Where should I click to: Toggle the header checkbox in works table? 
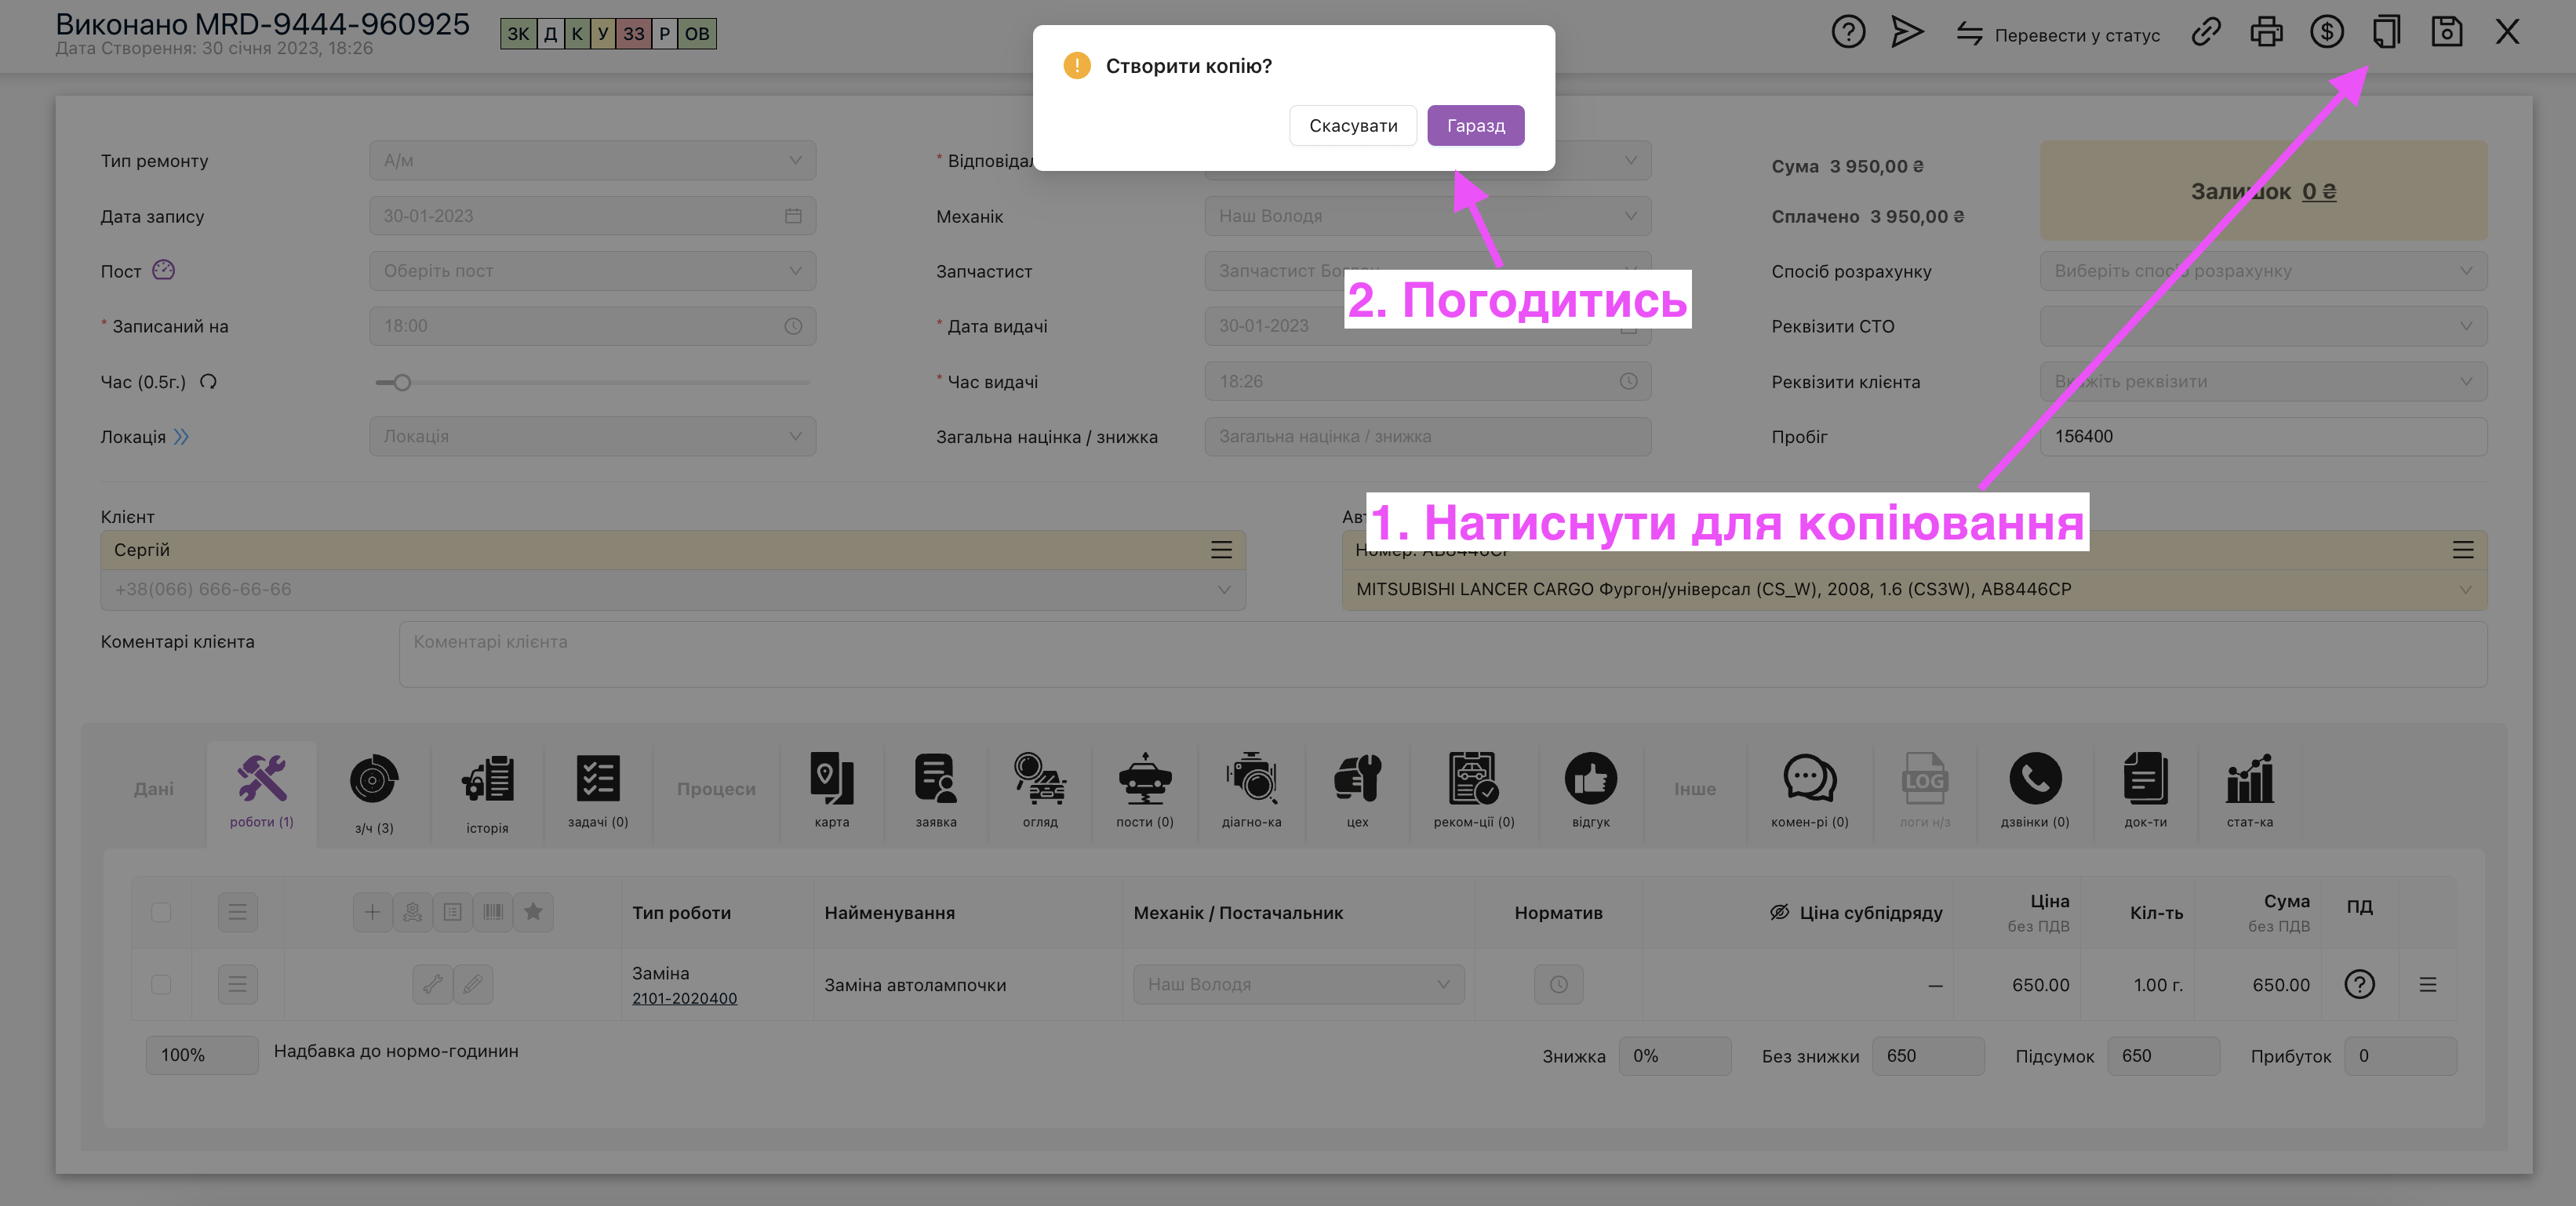(161, 912)
